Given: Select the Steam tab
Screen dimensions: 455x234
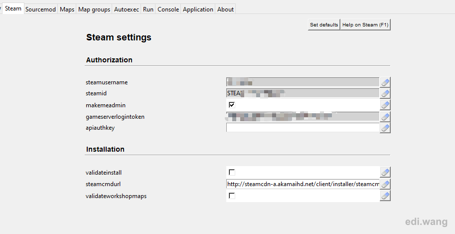Looking at the screenshot, I should [x=13, y=8].
